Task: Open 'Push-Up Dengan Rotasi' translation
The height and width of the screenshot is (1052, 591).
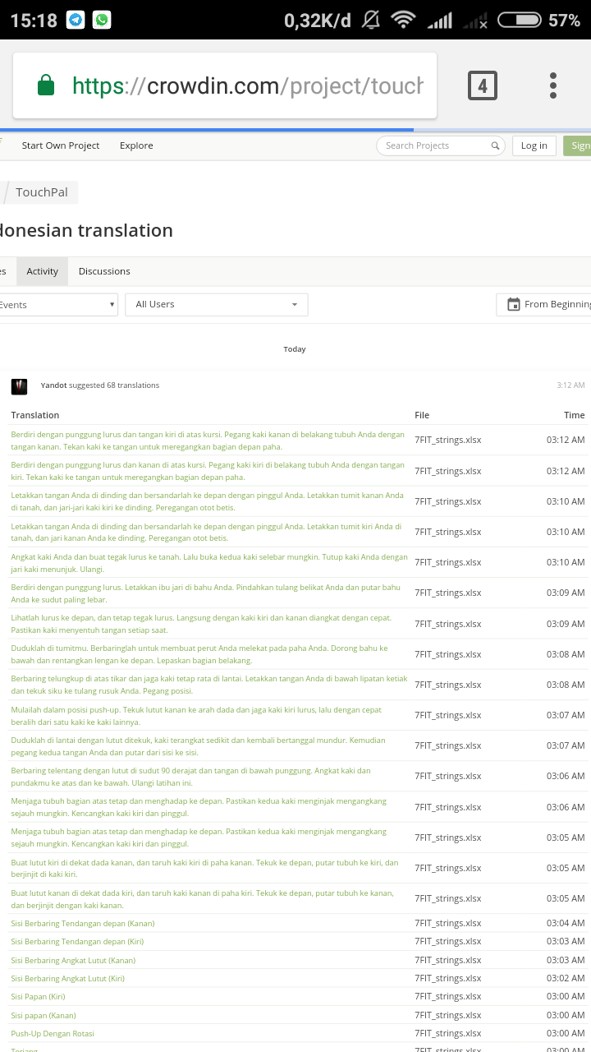Action: (53, 1033)
